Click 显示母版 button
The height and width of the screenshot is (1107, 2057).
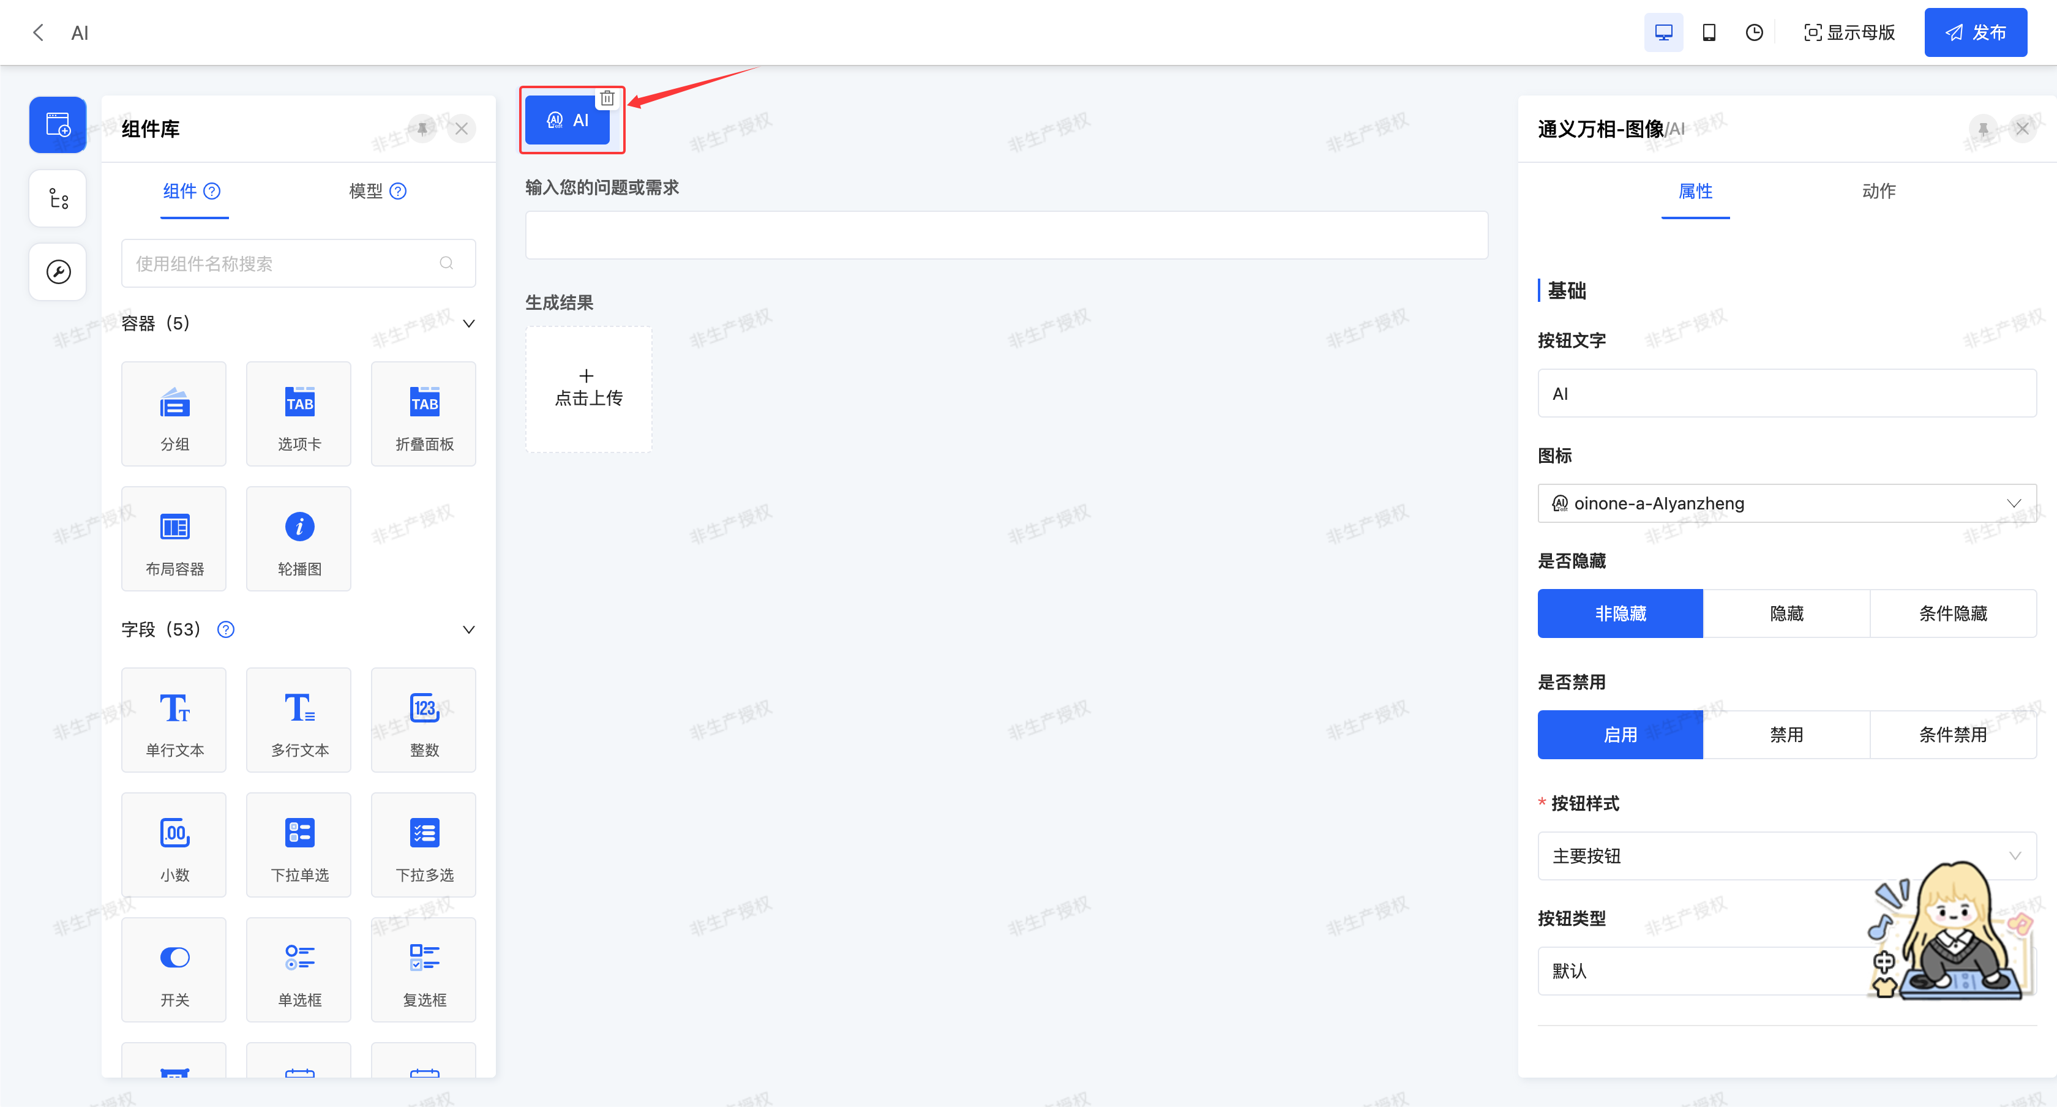[x=1849, y=32]
